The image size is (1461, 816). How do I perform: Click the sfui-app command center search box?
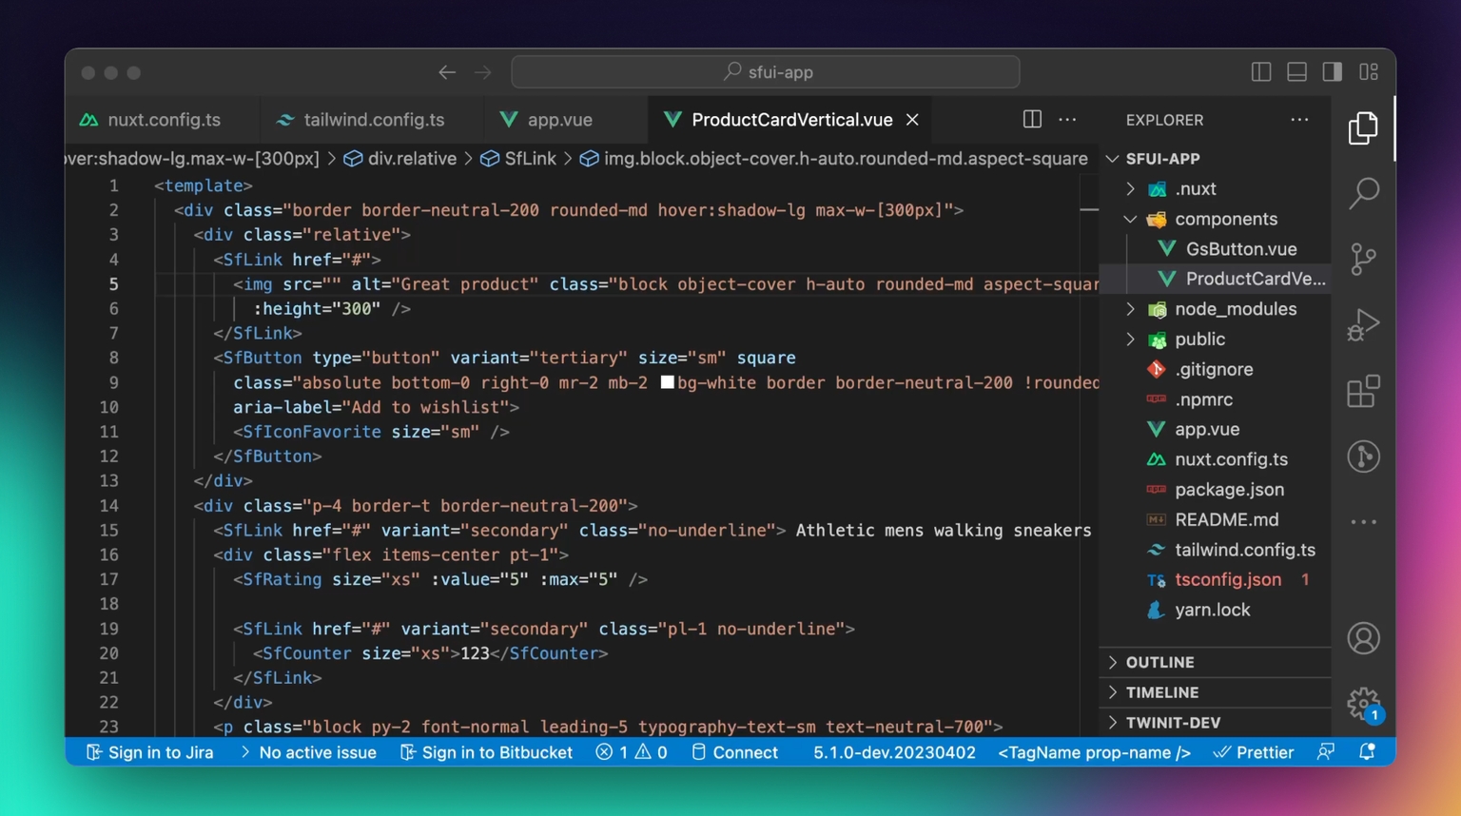[x=766, y=72]
